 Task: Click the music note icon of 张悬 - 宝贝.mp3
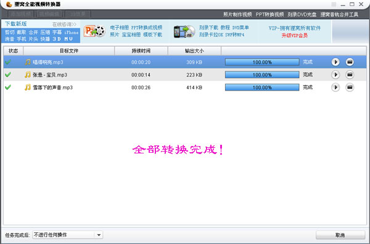click(28, 75)
